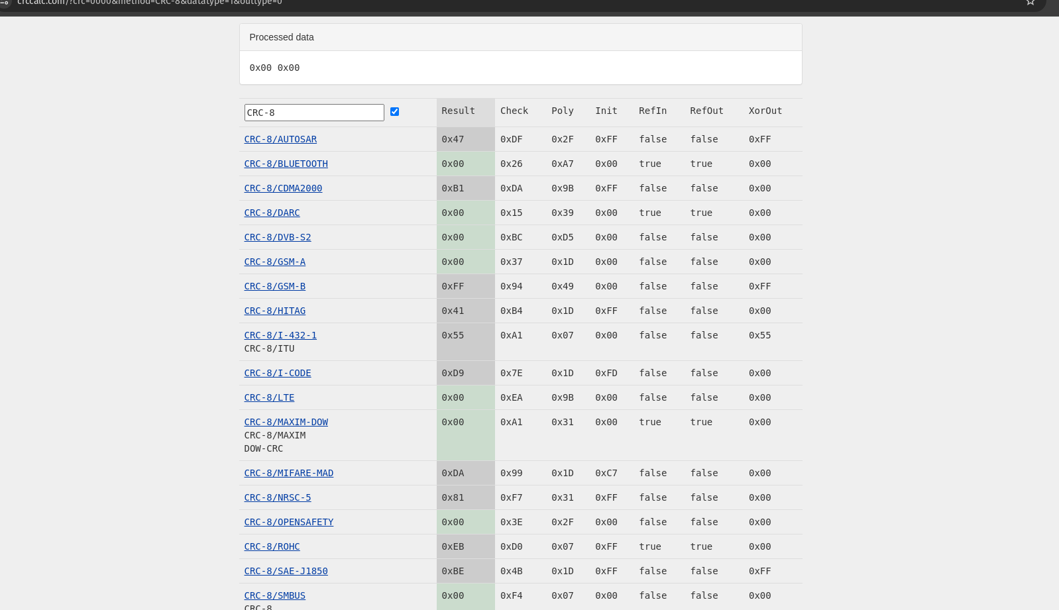Uncheck the checkbox next to CRC-8 filter
The height and width of the screenshot is (610, 1059).
point(394,112)
